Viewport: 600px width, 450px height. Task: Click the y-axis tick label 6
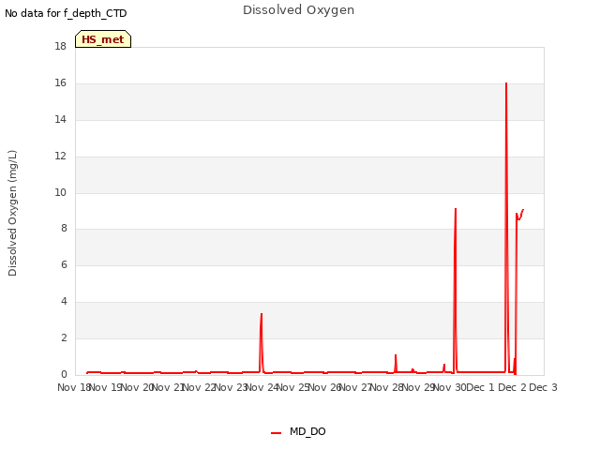tap(64, 264)
